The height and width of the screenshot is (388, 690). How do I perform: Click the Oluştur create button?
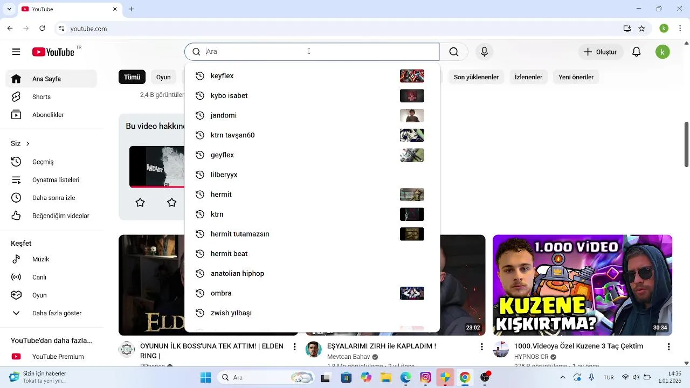tap(600, 52)
